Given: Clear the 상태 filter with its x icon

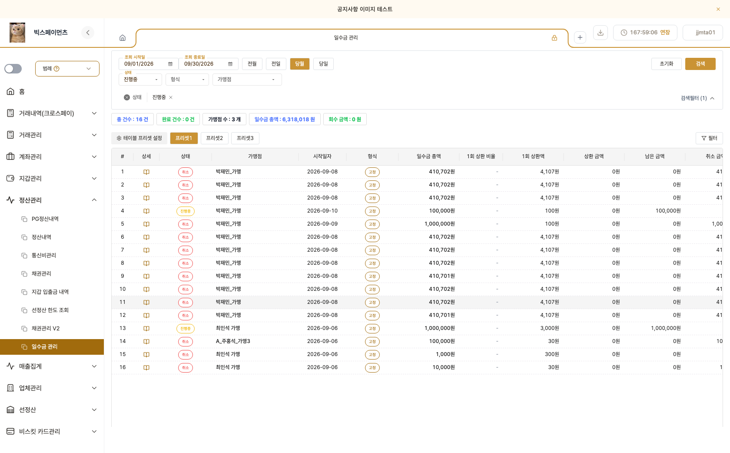Looking at the screenshot, I should [127, 97].
